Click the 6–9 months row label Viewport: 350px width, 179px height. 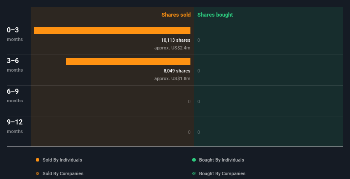point(15,95)
